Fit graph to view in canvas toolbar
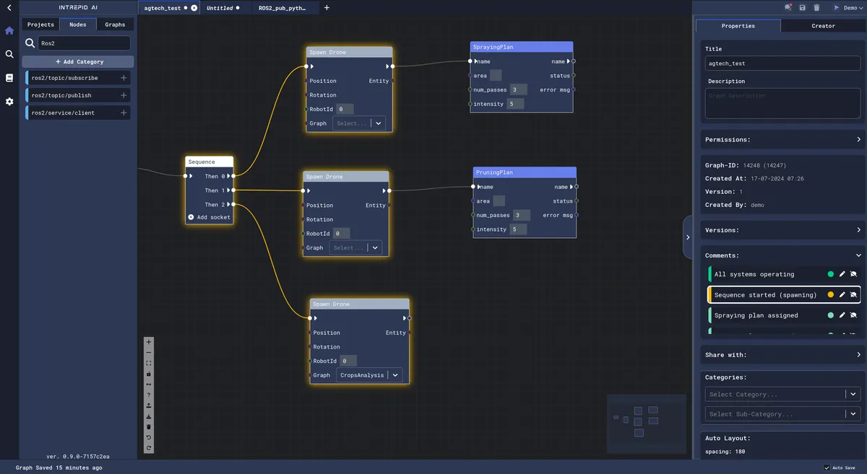867x474 pixels. 149,363
